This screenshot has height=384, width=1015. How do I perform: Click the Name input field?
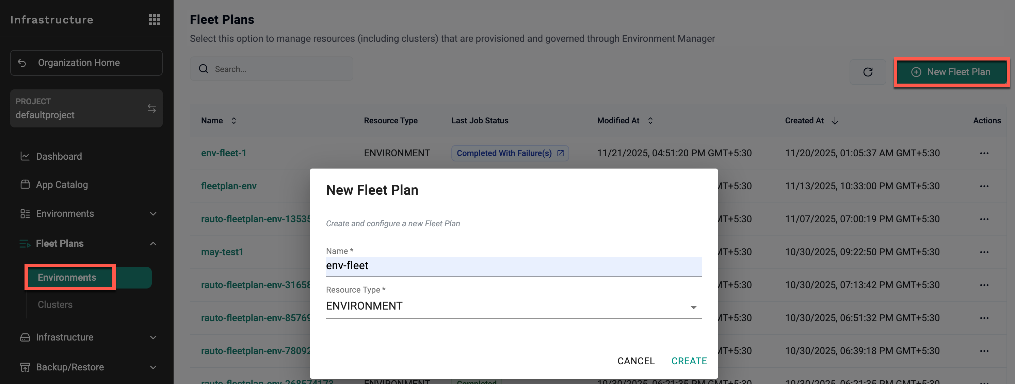[513, 266]
